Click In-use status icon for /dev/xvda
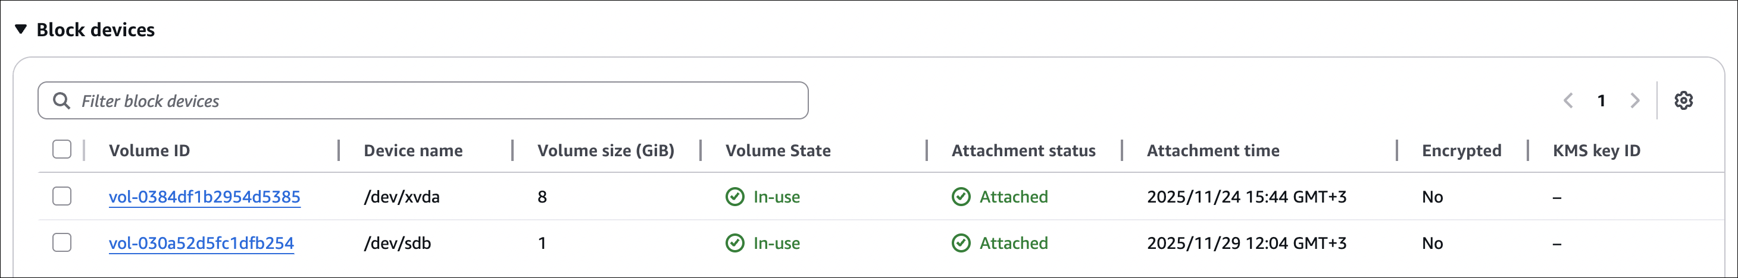Viewport: 1738px width, 278px height. click(x=734, y=197)
